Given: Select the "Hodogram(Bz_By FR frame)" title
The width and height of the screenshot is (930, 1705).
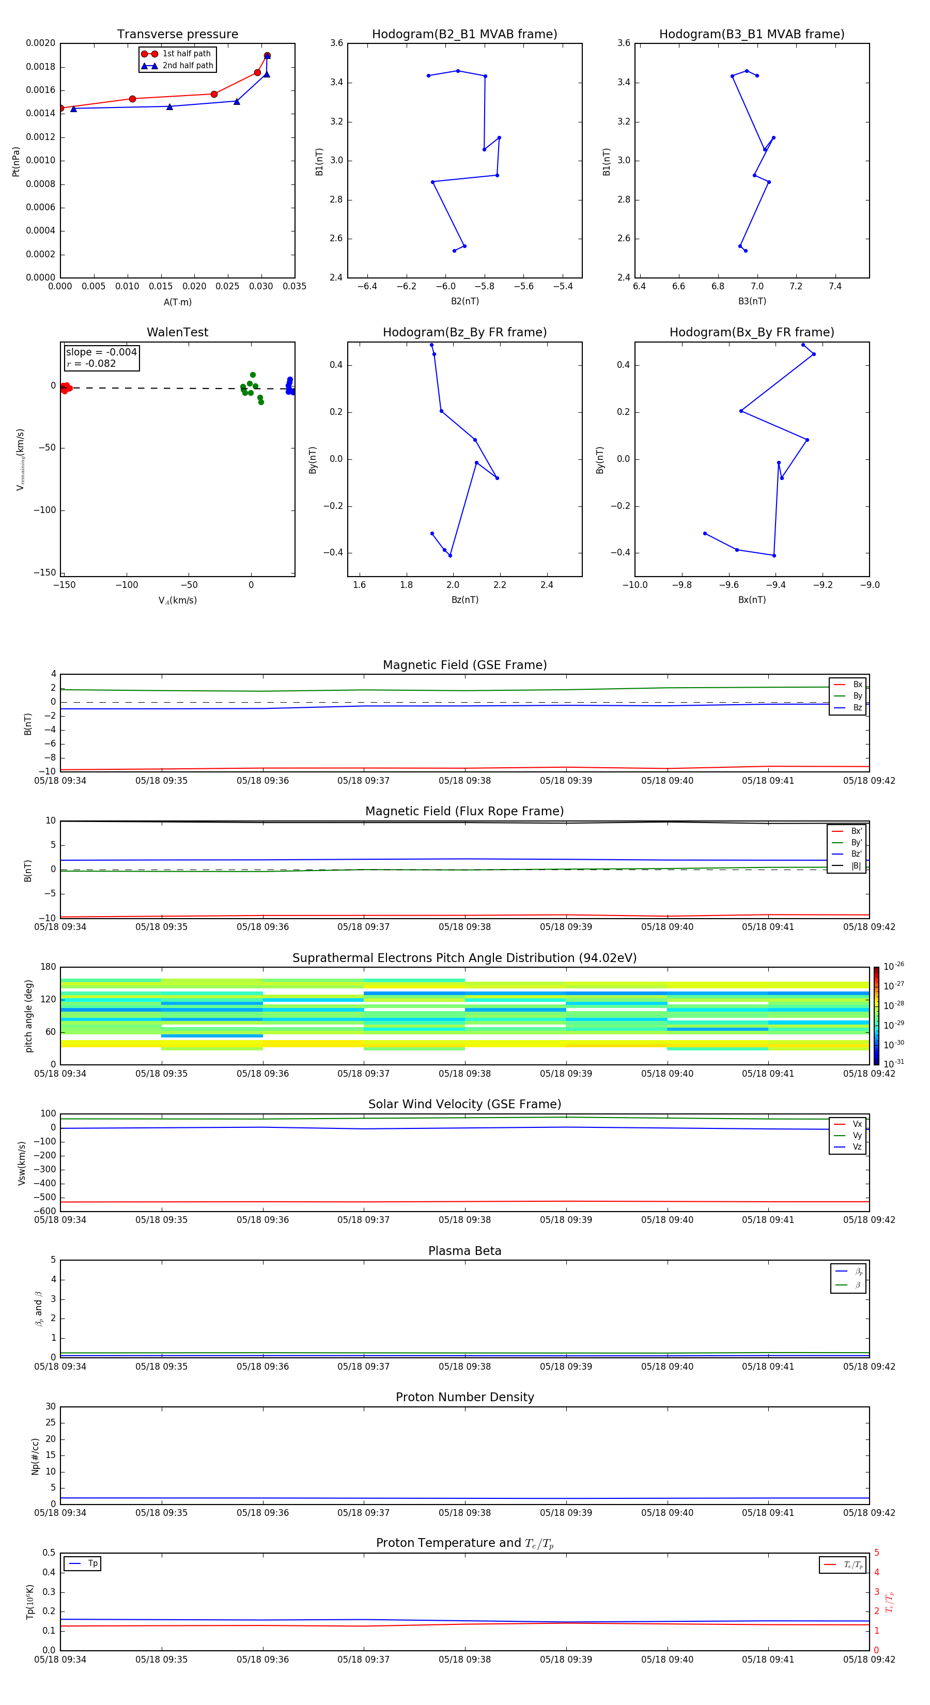Looking at the screenshot, I should point(464,332).
